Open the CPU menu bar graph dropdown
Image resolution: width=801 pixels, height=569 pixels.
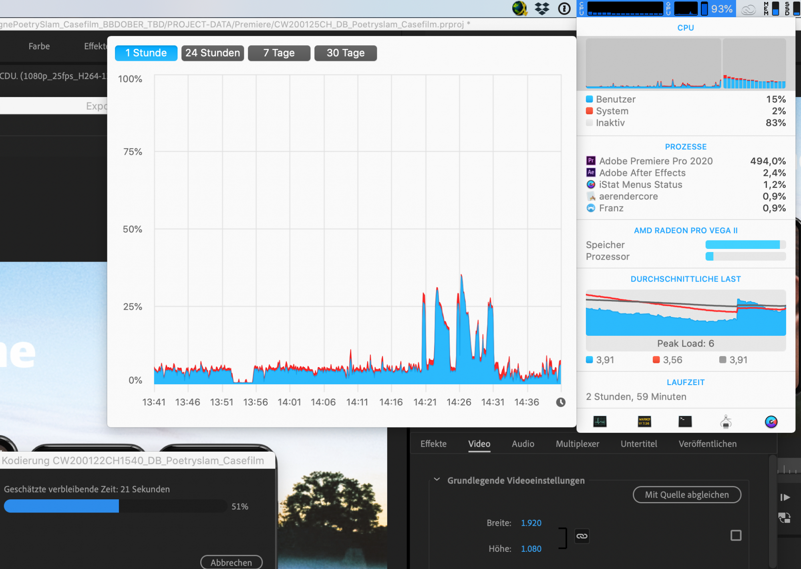[625, 8]
